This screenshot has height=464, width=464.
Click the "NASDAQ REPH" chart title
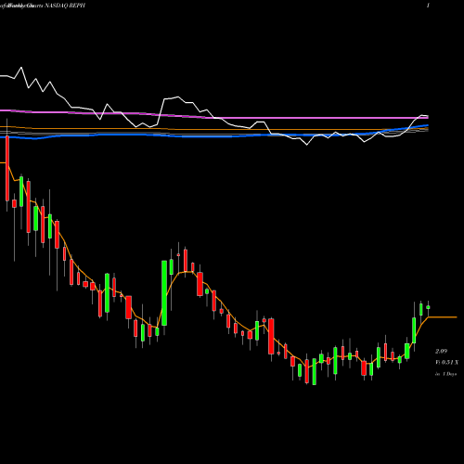(x=65, y=6)
